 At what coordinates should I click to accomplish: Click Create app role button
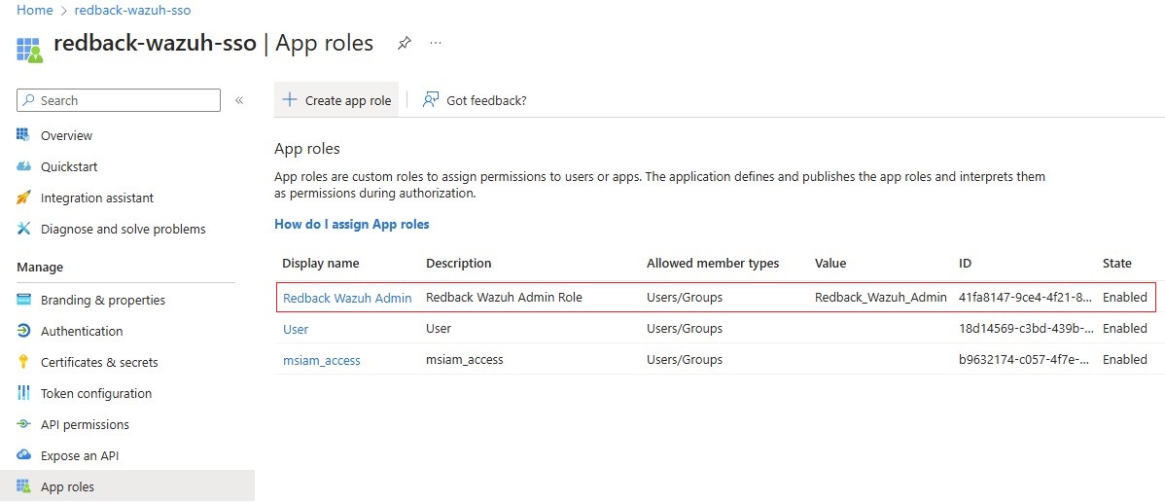tap(336, 100)
